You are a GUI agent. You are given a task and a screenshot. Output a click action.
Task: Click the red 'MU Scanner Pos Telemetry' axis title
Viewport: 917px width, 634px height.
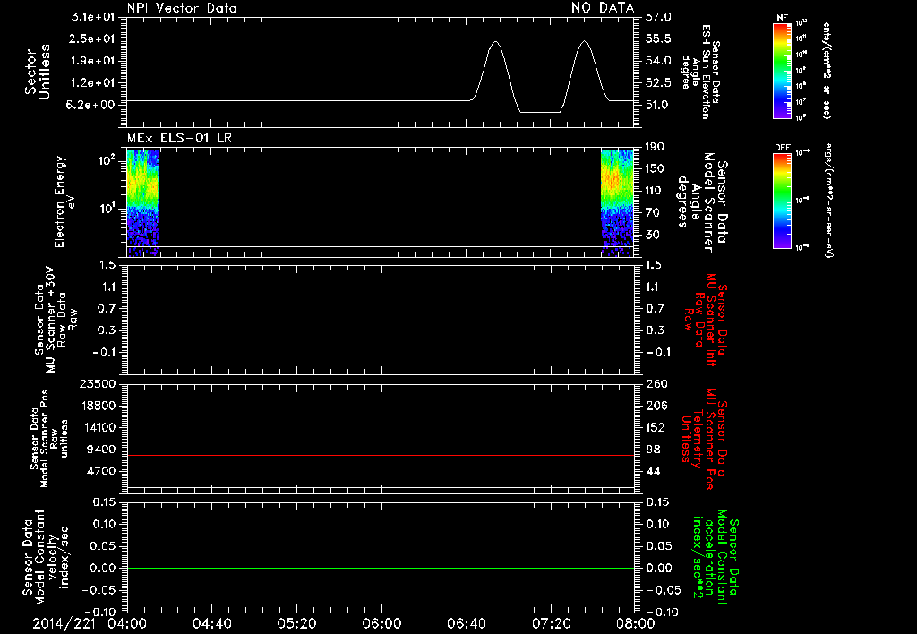[x=705, y=439]
